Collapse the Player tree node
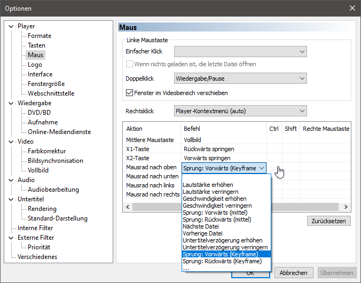The width and height of the screenshot is (361, 283). [x=11, y=26]
